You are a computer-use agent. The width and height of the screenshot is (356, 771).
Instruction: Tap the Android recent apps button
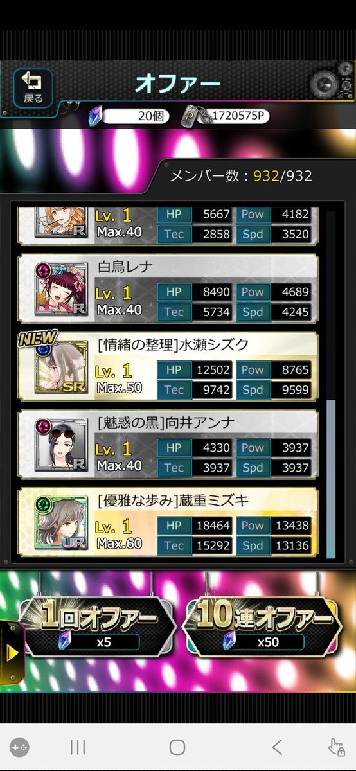(x=78, y=747)
